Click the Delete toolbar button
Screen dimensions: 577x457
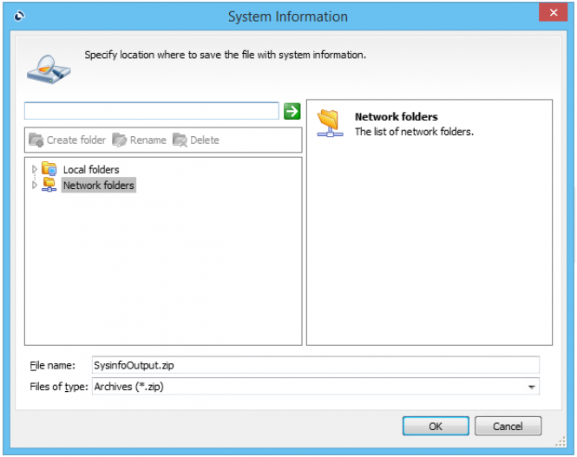point(196,140)
